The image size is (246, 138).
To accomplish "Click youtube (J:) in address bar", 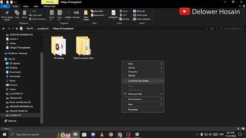I will pos(43,29).
